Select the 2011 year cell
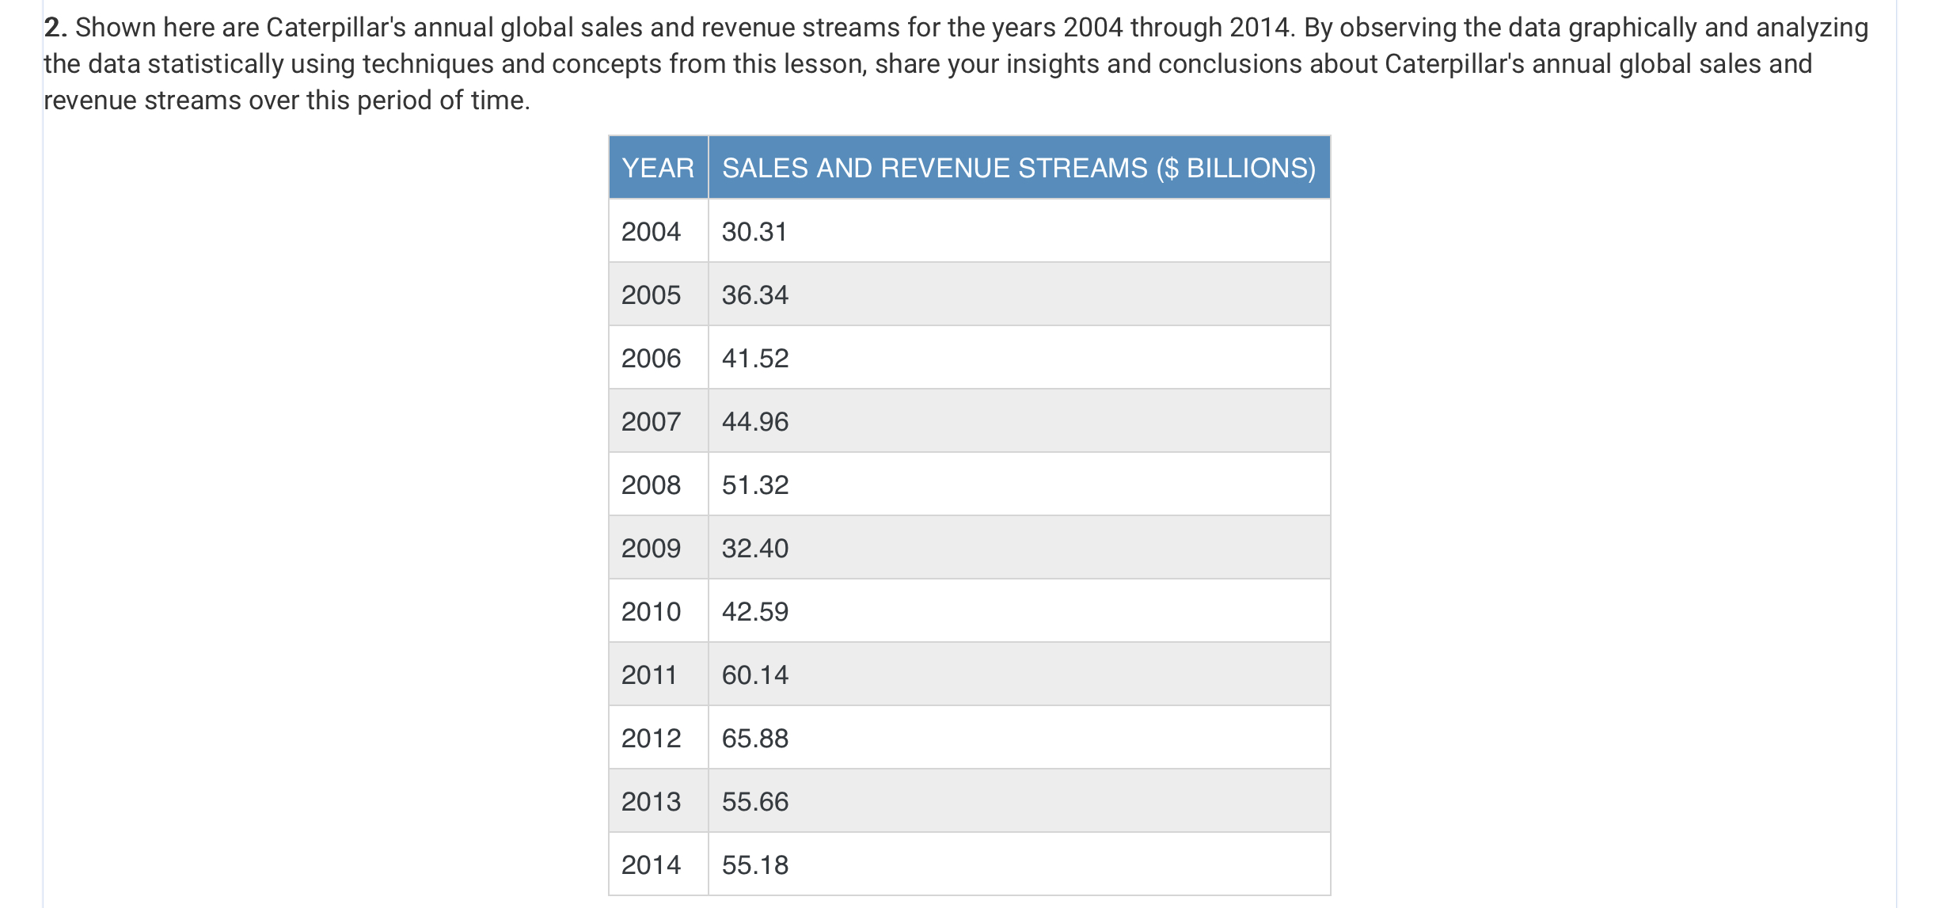This screenshot has height=908, width=1953. tap(658, 674)
